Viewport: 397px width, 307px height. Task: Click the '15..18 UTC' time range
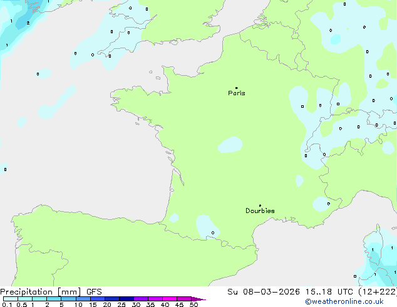point(329,292)
